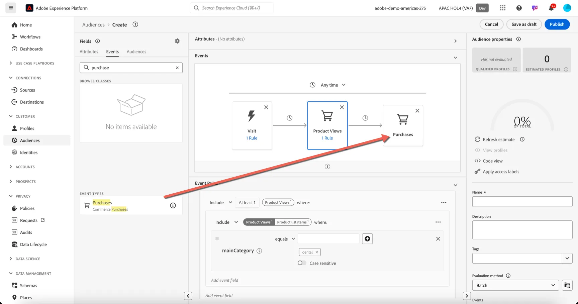The width and height of the screenshot is (578, 304).
Task: Open the app switcher grid icon
Action: click(503, 8)
